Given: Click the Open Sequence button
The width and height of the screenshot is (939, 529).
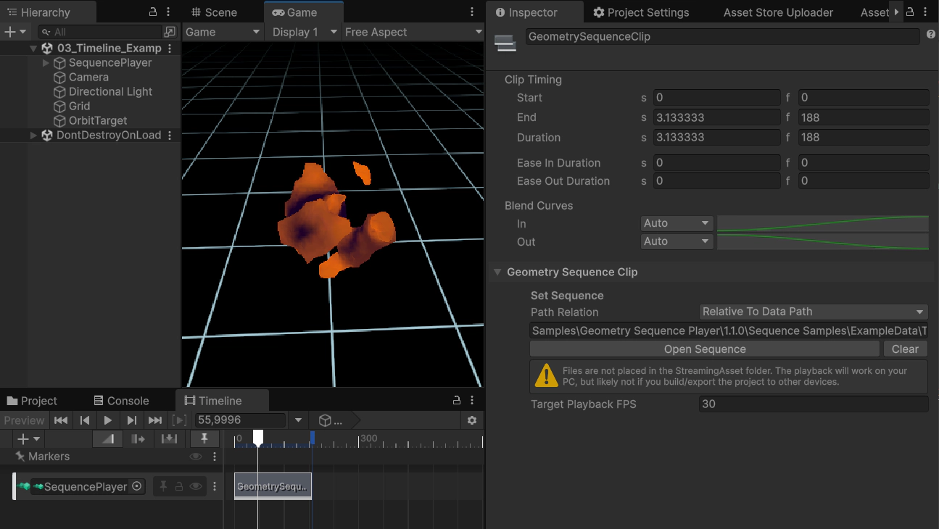Looking at the screenshot, I should click(x=704, y=349).
